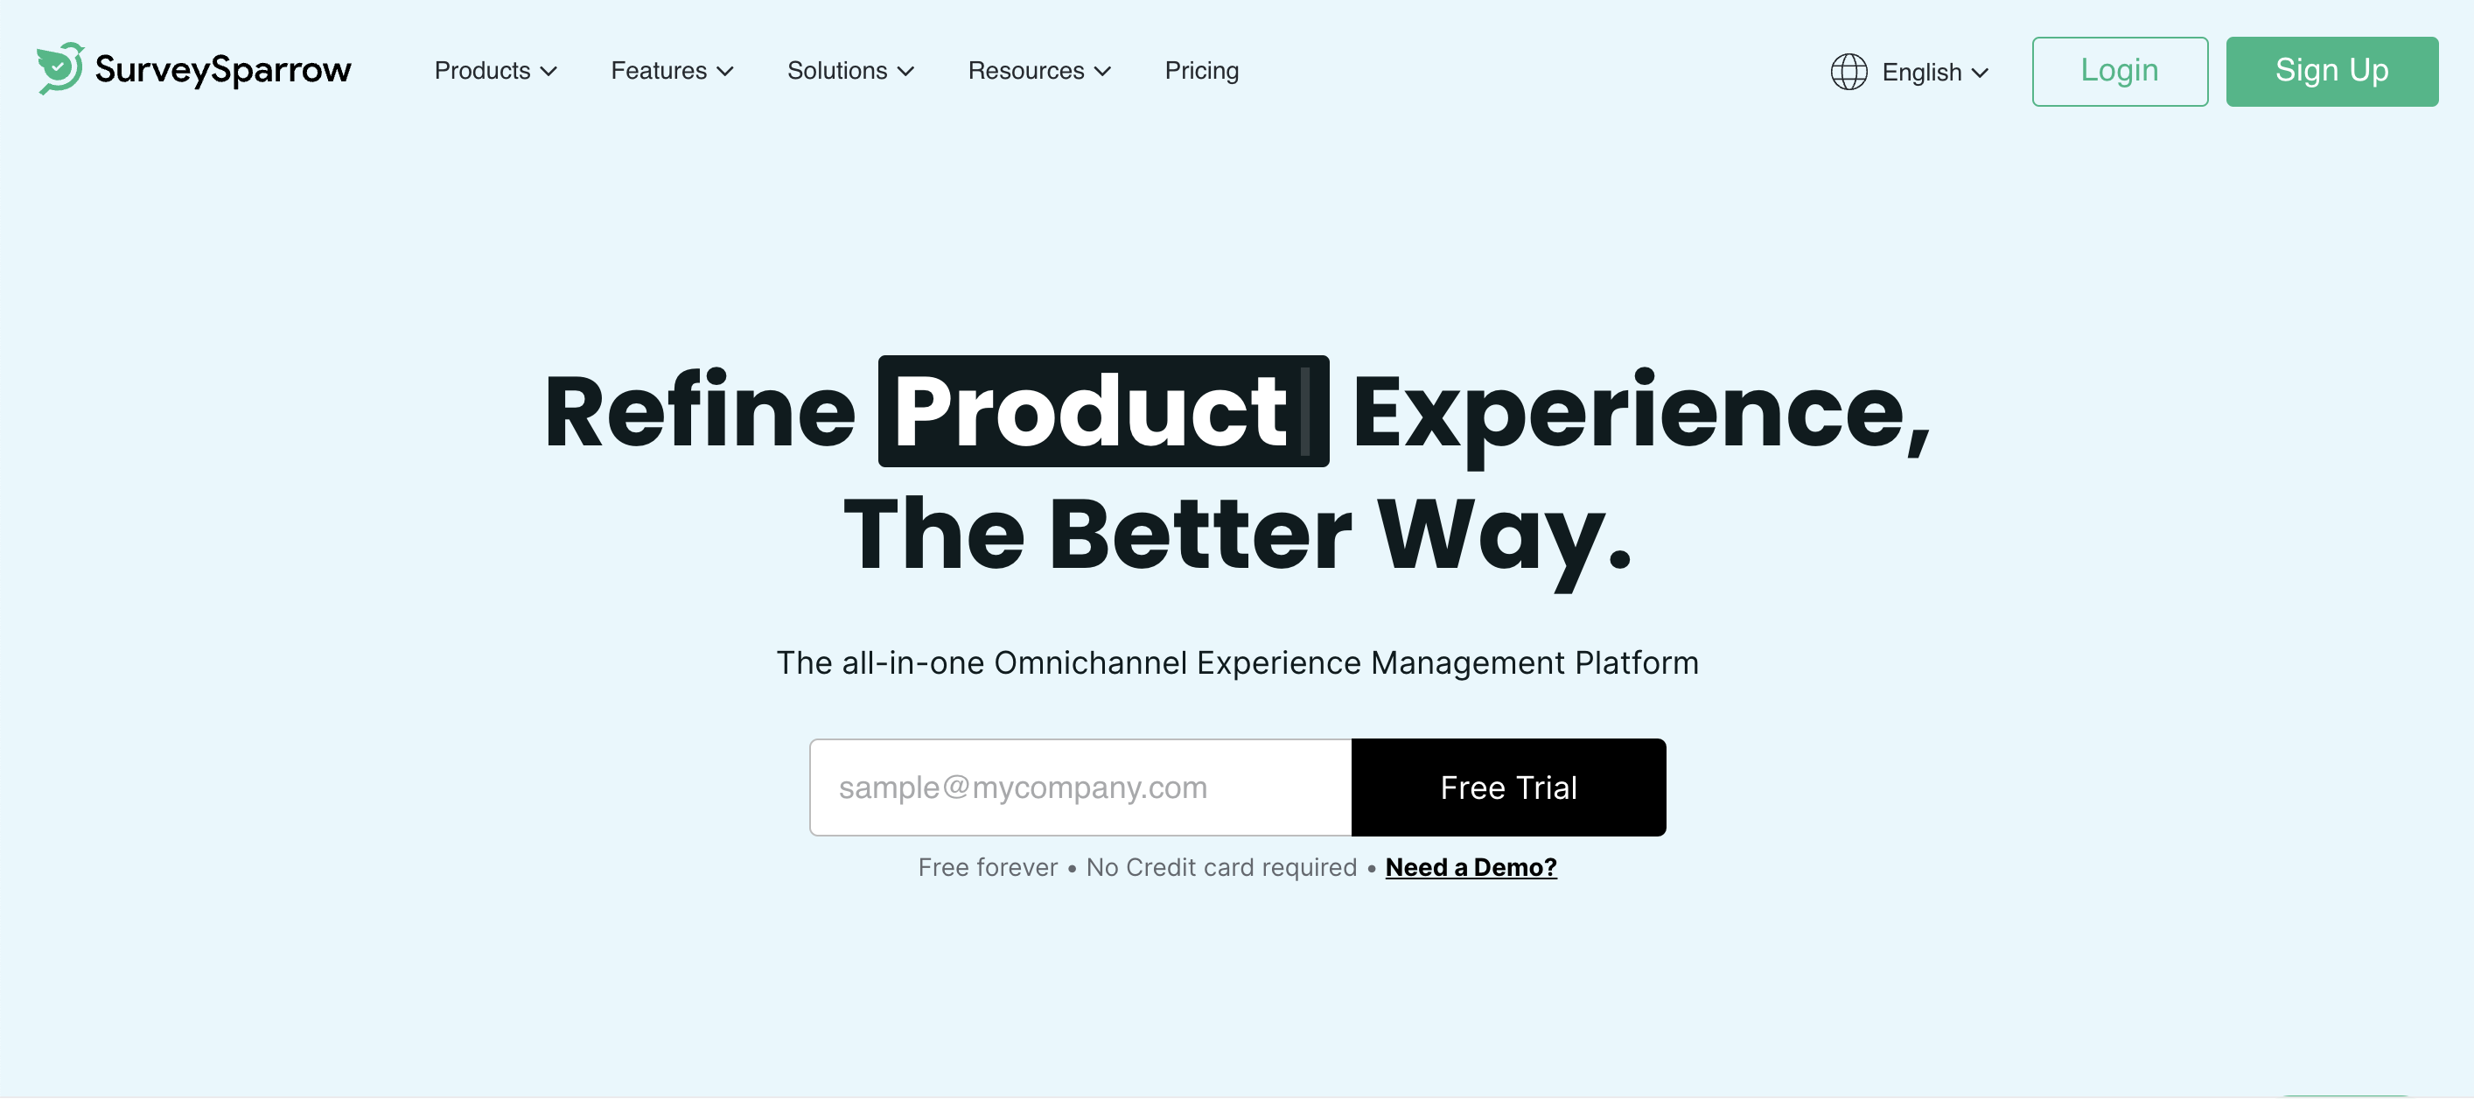
Task: Click the Need a Demo link
Action: click(1471, 865)
